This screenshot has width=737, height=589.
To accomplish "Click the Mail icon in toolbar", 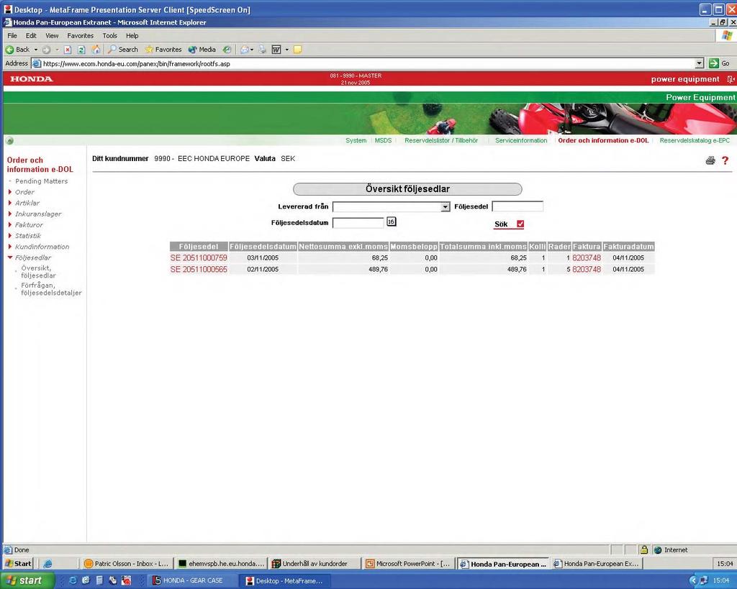I will [x=245, y=50].
